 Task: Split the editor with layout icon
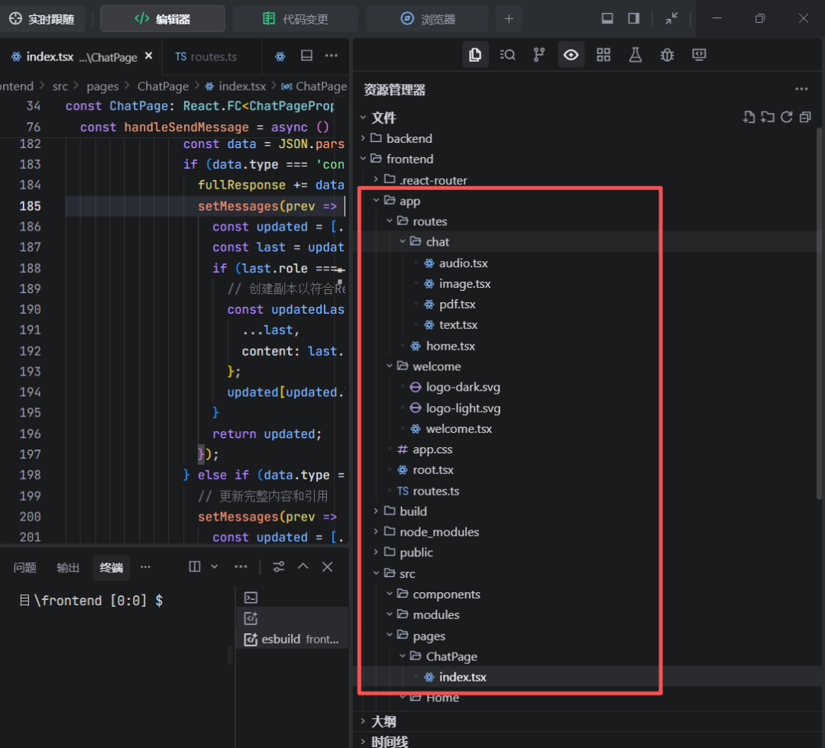click(307, 56)
